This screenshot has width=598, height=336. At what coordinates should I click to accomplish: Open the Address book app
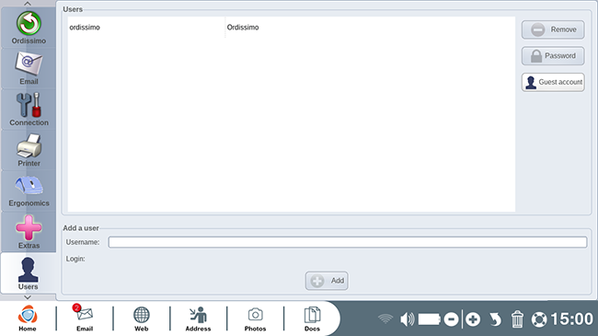(x=198, y=319)
